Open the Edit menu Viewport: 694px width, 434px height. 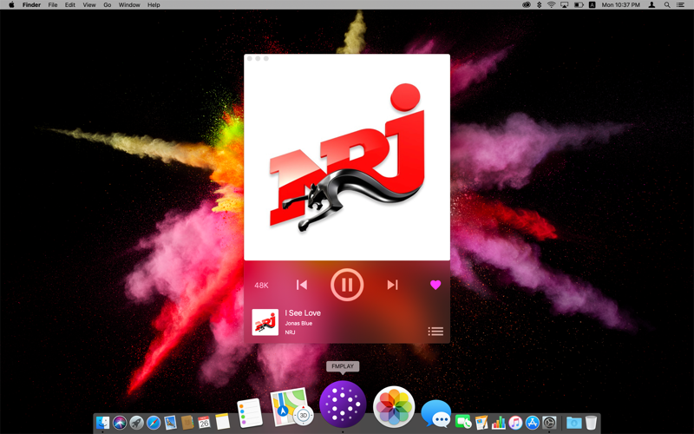(x=70, y=5)
